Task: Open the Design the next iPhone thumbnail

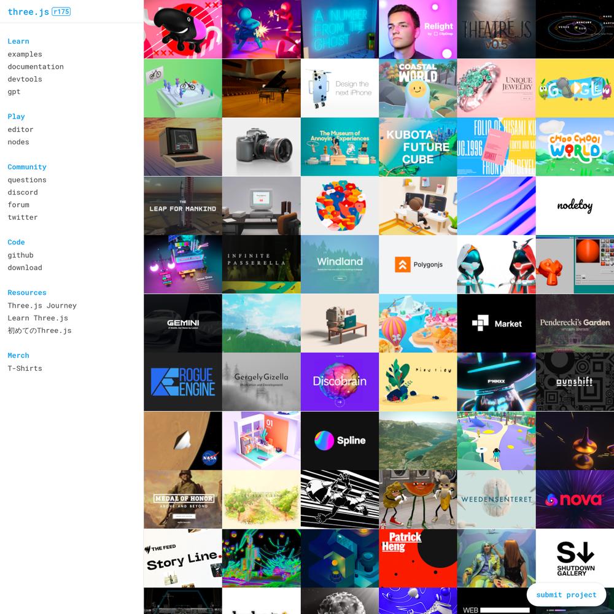Action: (340, 88)
